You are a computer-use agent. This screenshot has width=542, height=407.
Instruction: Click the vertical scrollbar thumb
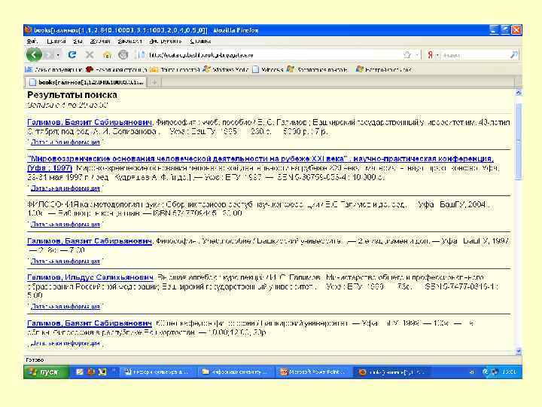coord(518,141)
